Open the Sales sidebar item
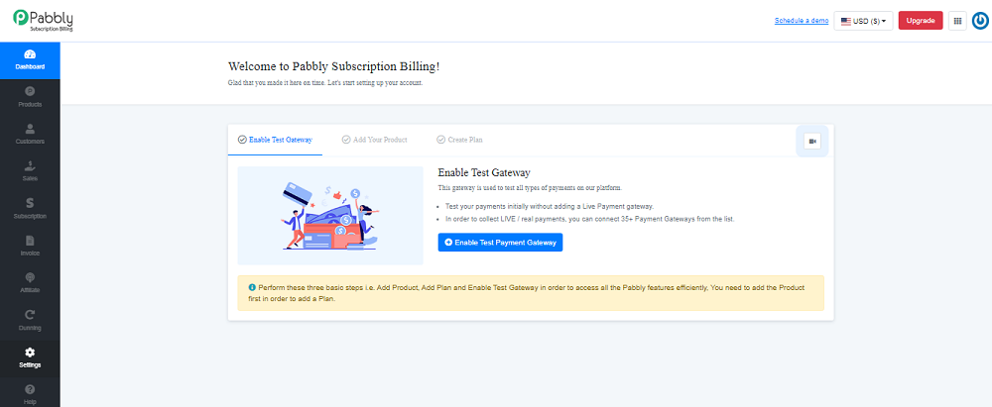 (30, 172)
